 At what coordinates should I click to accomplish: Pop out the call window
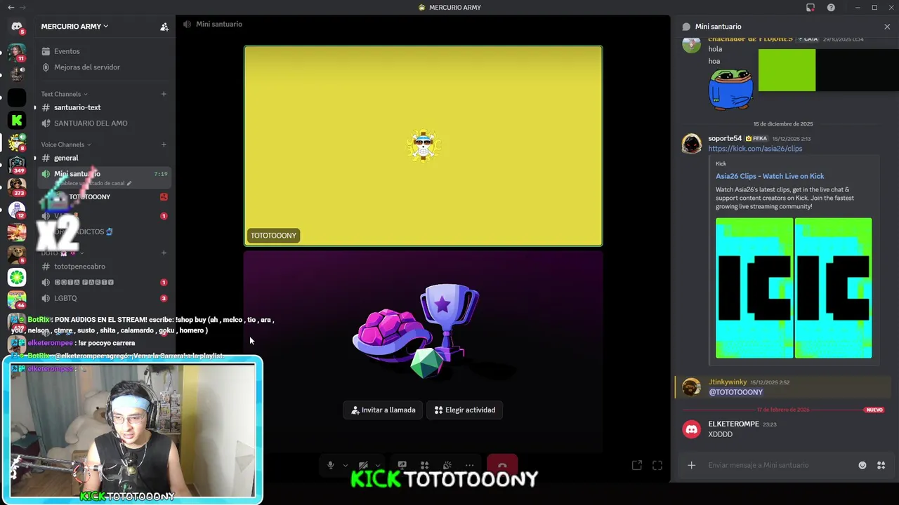(636, 465)
